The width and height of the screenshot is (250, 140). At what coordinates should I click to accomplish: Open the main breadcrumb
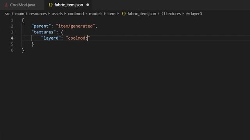20,14
